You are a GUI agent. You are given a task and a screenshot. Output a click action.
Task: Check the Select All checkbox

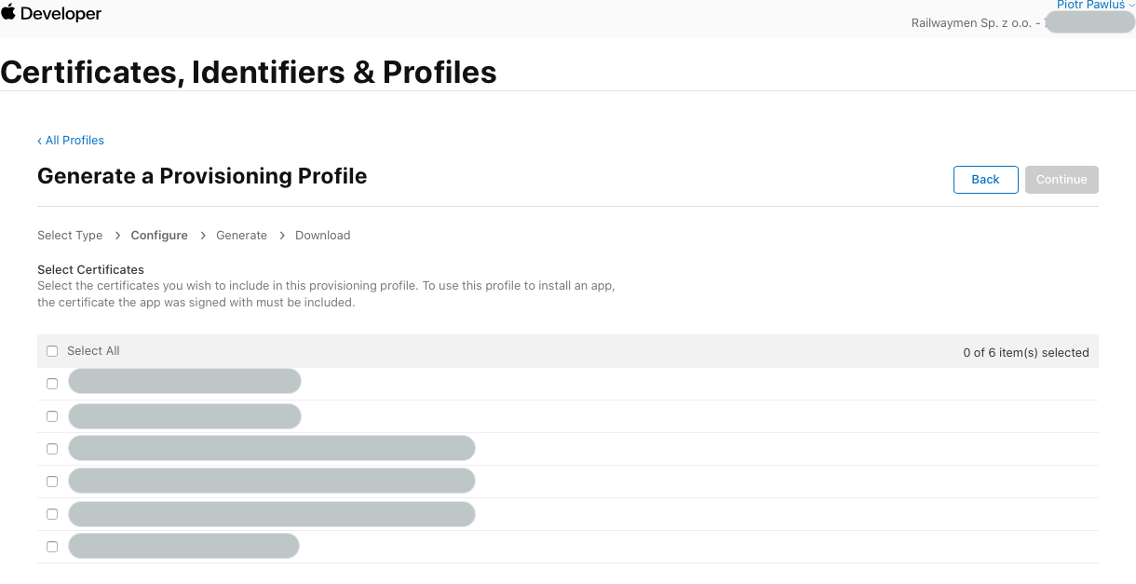[52, 351]
